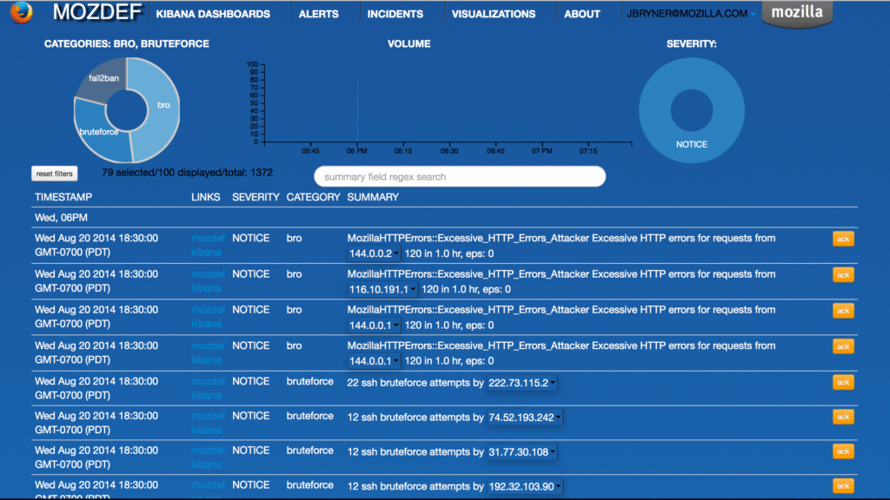Select the fail2ban segment of the pie chart
The height and width of the screenshot is (500, 890).
pyautogui.click(x=104, y=80)
